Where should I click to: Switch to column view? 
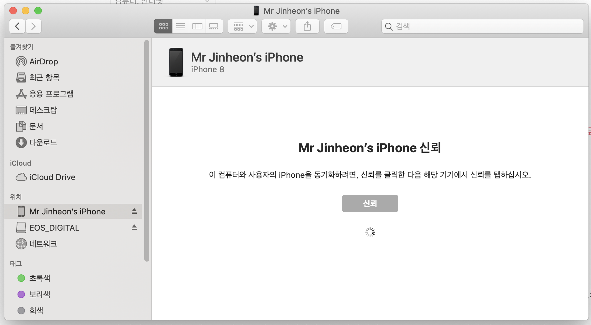197,26
